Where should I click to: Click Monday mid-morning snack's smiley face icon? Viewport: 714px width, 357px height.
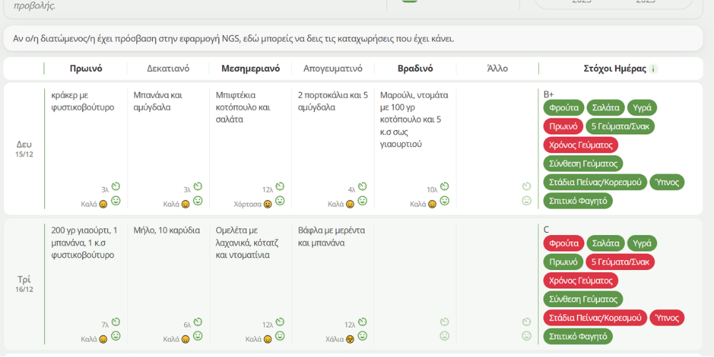point(198,201)
